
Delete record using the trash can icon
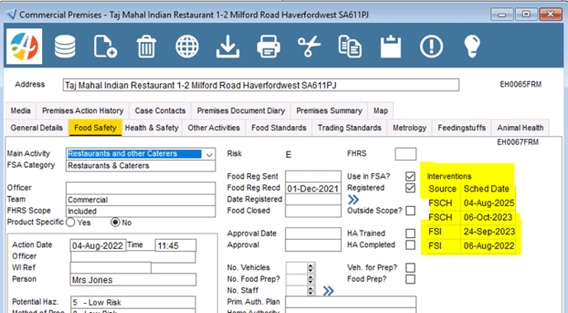click(146, 47)
